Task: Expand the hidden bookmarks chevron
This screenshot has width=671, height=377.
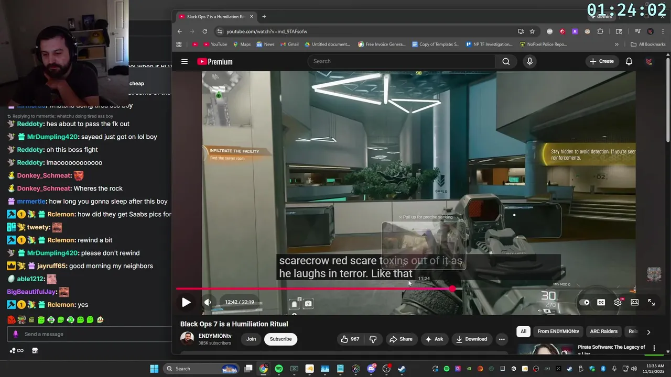Action: pos(616,45)
